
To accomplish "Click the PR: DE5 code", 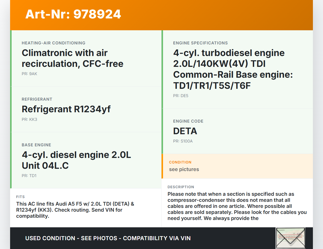I will (181, 96).
